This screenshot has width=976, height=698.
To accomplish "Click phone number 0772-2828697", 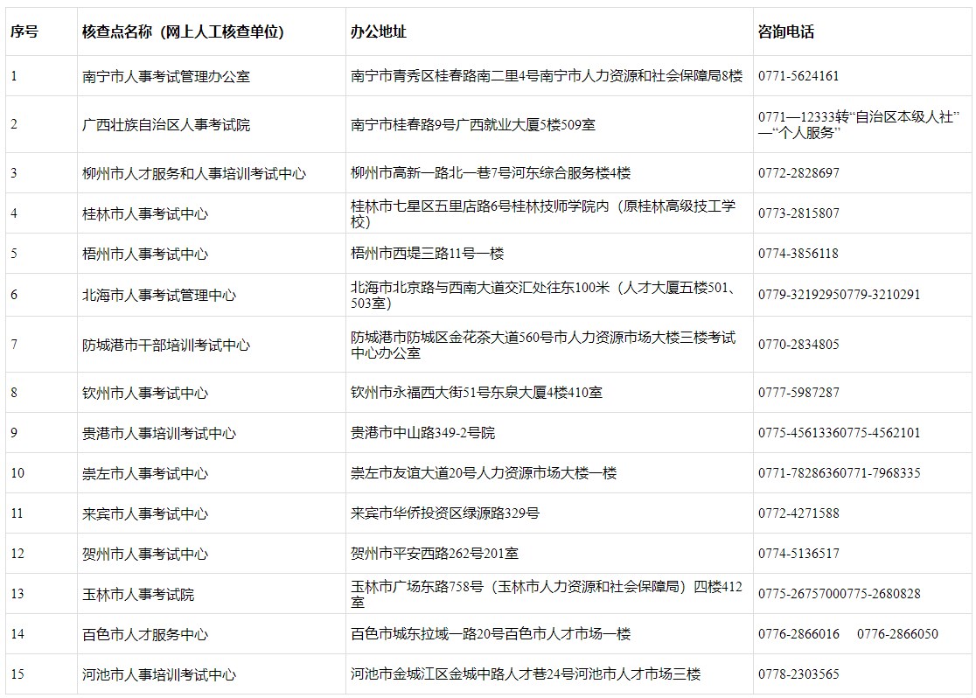I will pyautogui.click(x=798, y=173).
